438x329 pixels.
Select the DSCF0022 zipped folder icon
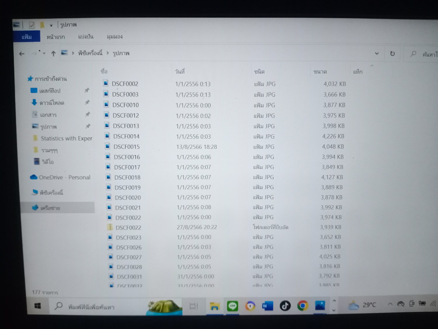point(110,227)
